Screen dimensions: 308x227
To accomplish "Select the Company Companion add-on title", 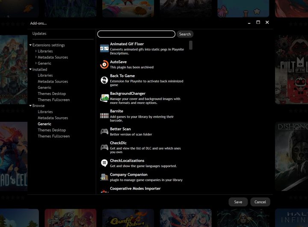I will pos(129,174).
